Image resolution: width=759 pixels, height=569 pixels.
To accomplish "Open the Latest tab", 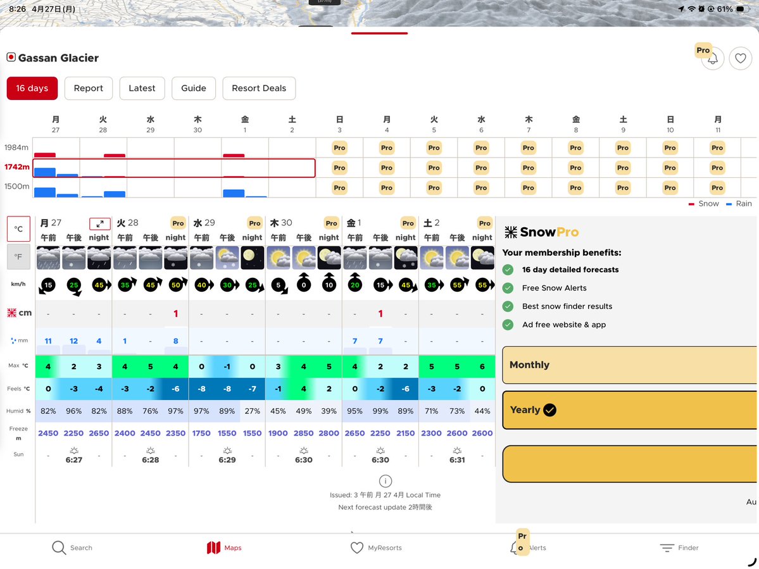I will click(x=142, y=88).
